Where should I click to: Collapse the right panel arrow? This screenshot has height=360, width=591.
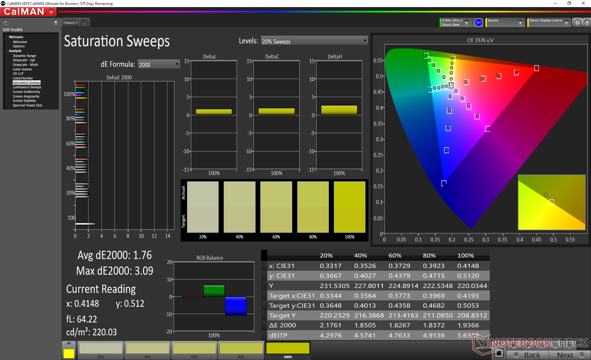click(587, 22)
